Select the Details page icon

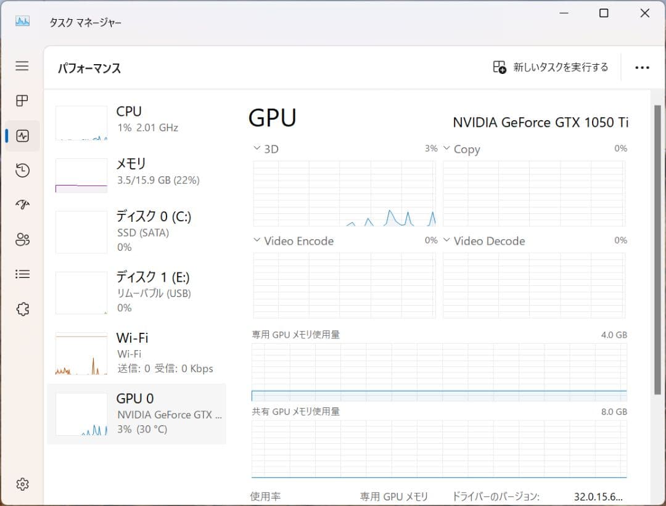(x=22, y=274)
